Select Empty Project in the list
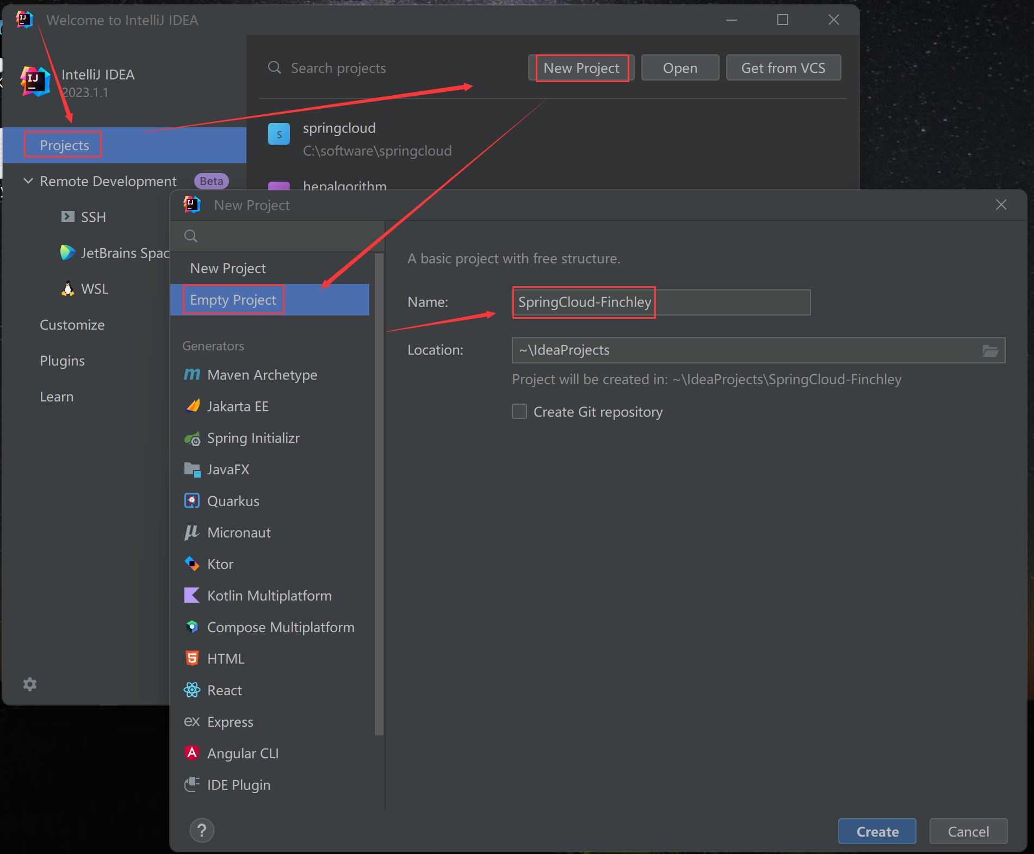Image resolution: width=1034 pixels, height=854 pixels. (x=233, y=300)
